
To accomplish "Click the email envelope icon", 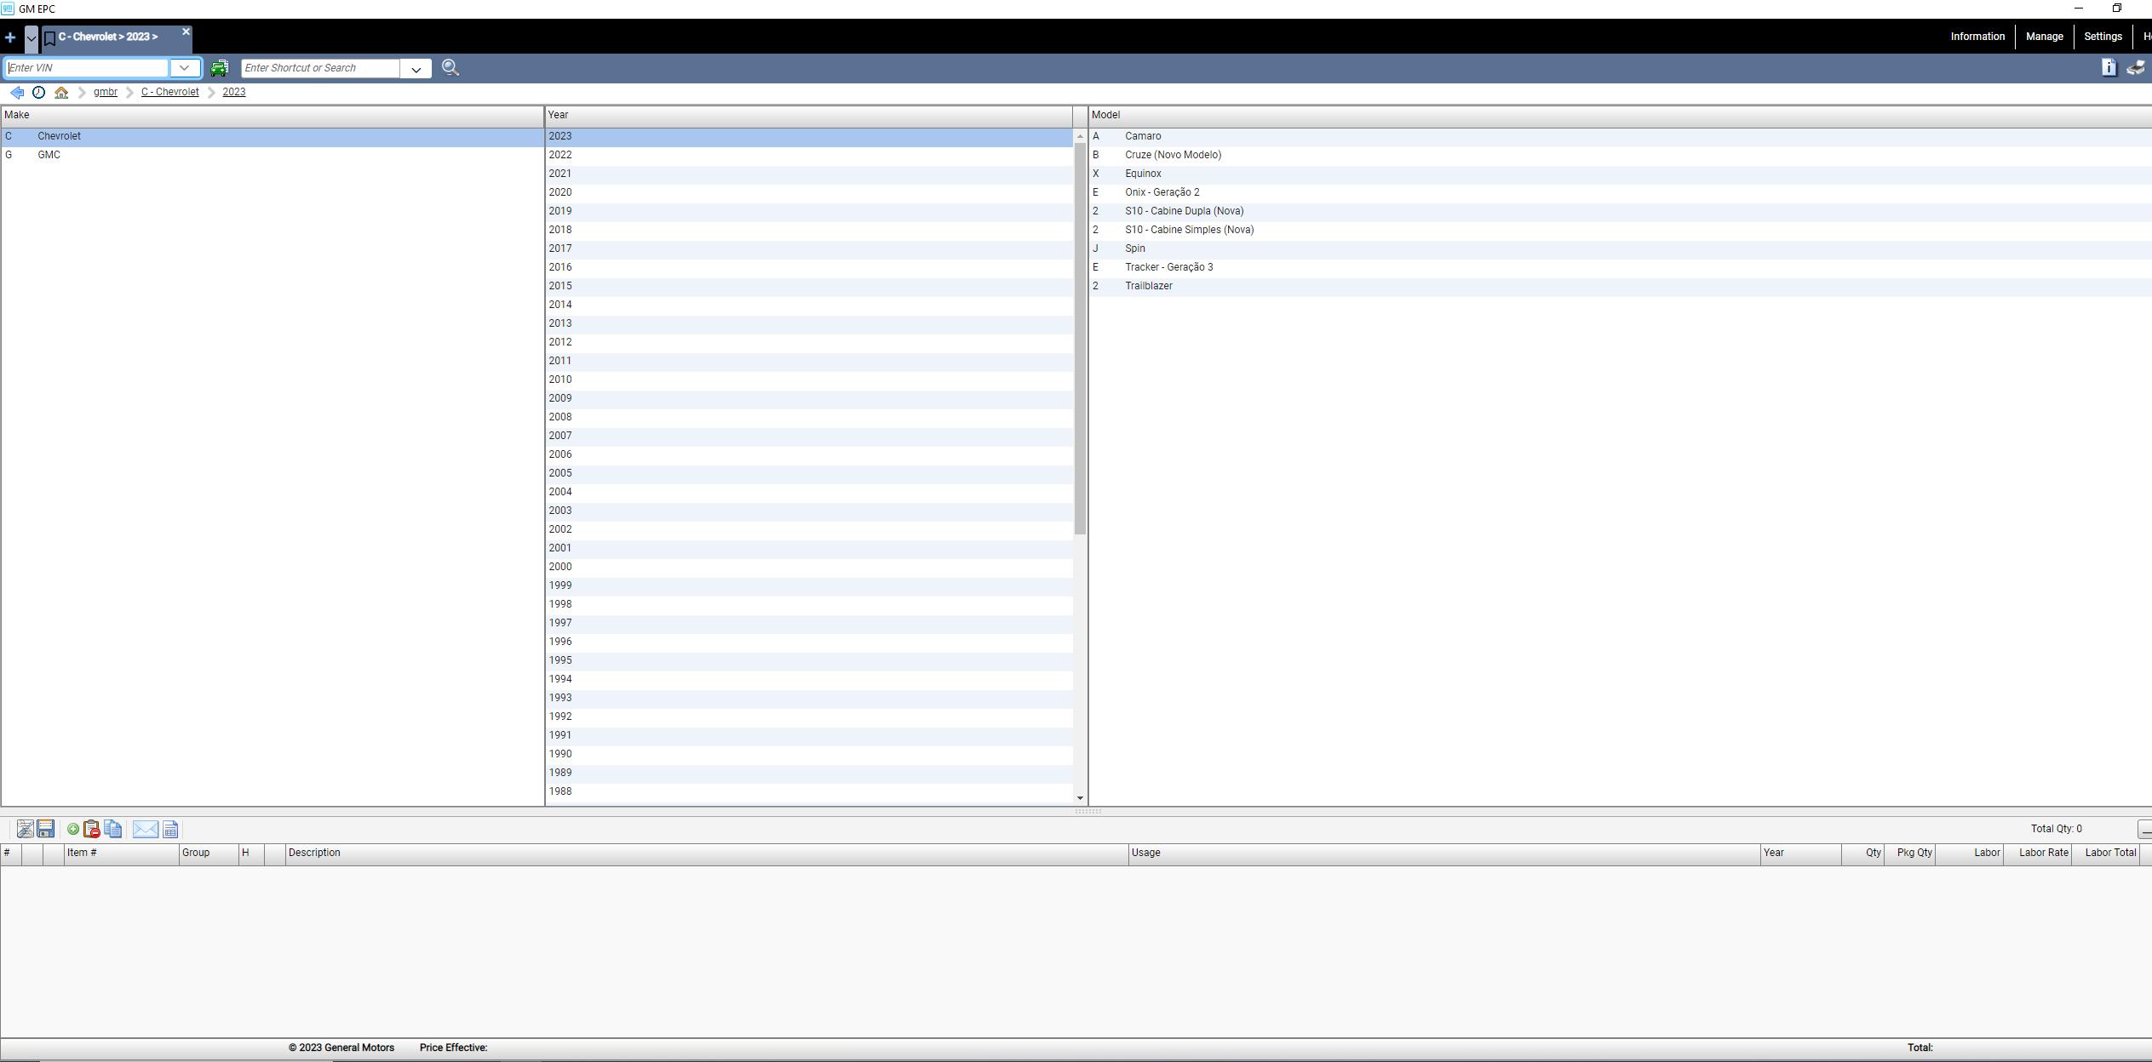I will (146, 829).
